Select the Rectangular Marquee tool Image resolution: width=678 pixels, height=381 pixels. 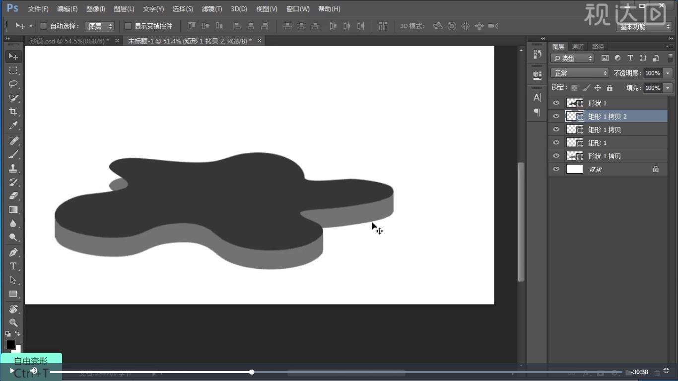pos(13,70)
